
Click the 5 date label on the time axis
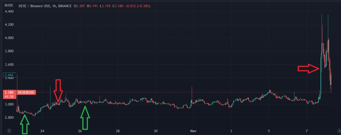pyautogui.click(x=269, y=131)
